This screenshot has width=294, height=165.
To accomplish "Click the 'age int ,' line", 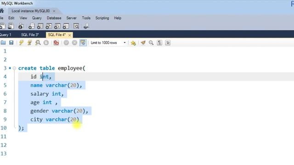I will point(44,102).
